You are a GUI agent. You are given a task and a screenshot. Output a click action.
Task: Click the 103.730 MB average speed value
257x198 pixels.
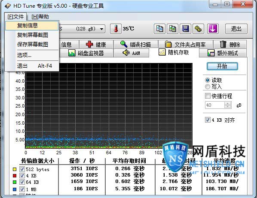pos(222,181)
